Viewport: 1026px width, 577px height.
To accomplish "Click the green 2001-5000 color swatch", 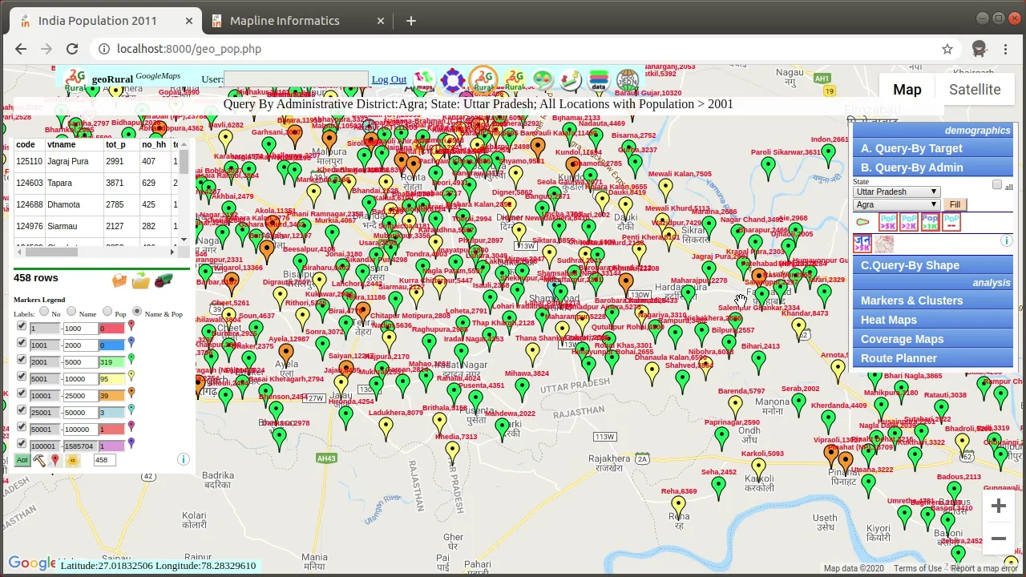I will [111, 361].
